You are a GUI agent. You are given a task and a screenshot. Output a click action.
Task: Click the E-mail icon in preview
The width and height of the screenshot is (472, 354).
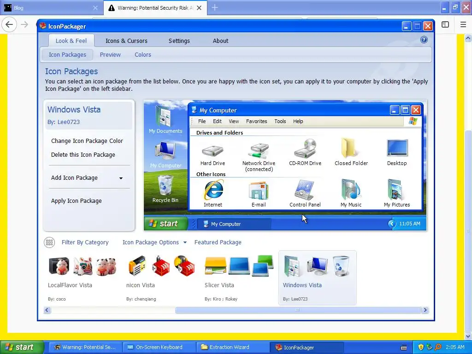[259, 190]
